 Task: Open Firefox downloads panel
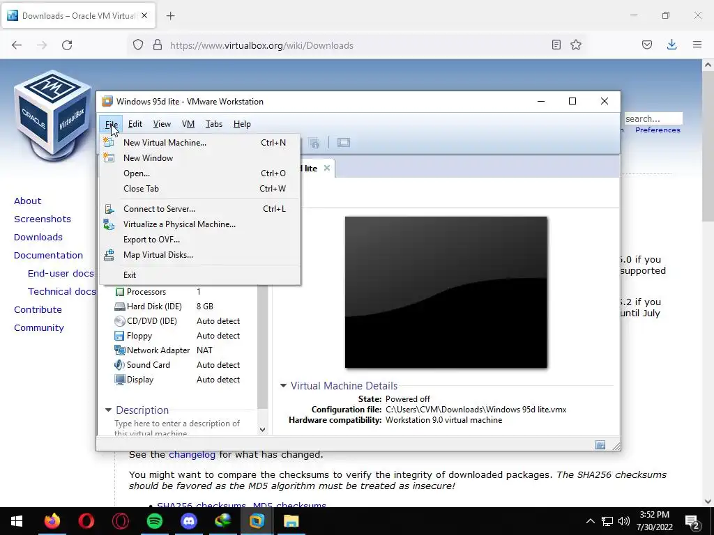671,45
